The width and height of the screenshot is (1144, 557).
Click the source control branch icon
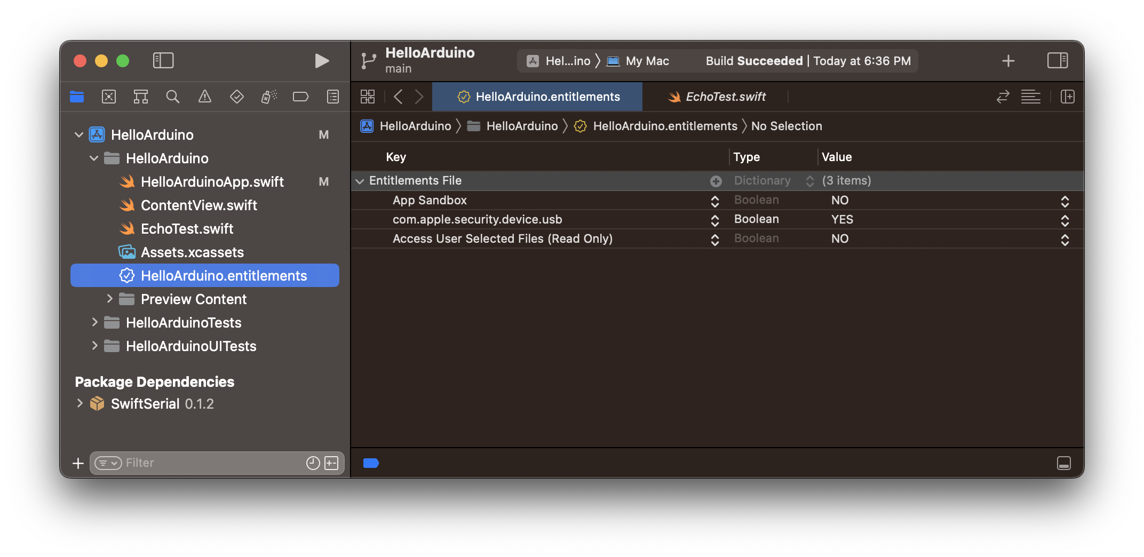368,61
